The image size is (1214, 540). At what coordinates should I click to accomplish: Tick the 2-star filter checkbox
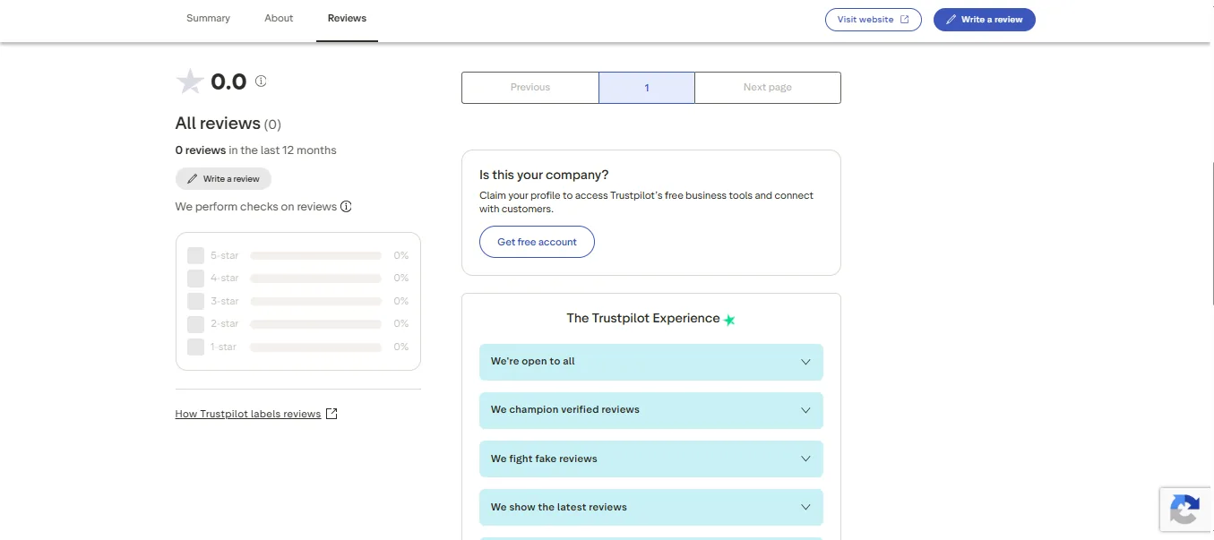[x=195, y=324]
